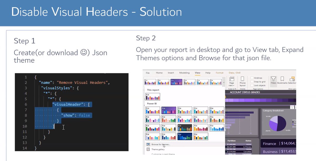Open the Bookmarks pane icon
This screenshot has height=161, width=316.
pos(282,79)
